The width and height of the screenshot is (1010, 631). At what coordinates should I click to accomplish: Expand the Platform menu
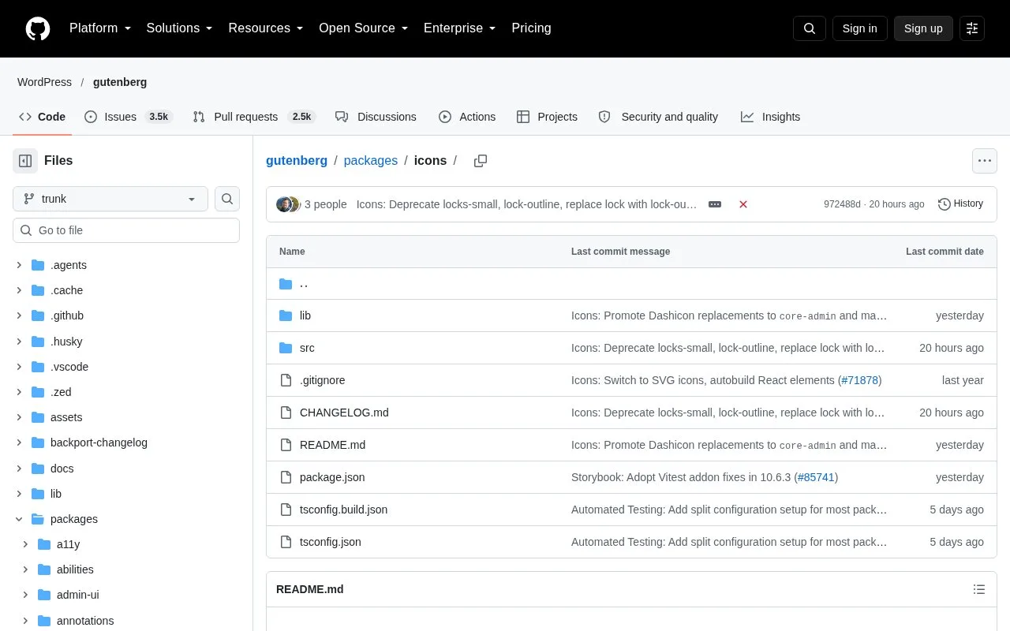[x=100, y=28]
